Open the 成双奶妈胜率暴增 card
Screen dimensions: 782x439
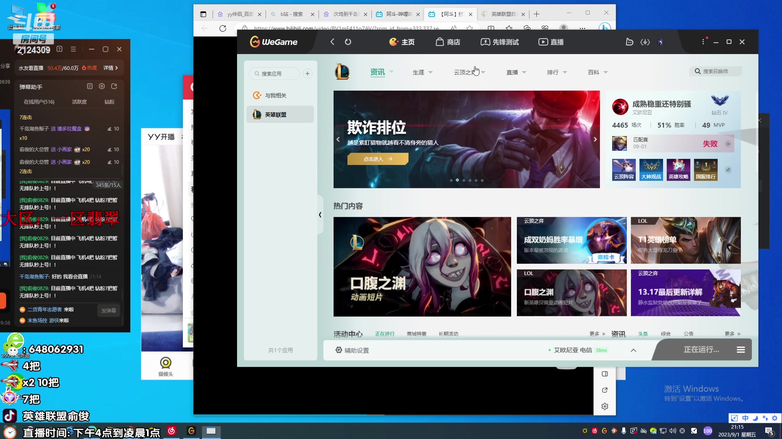pyautogui.click(x=571, y=240)
